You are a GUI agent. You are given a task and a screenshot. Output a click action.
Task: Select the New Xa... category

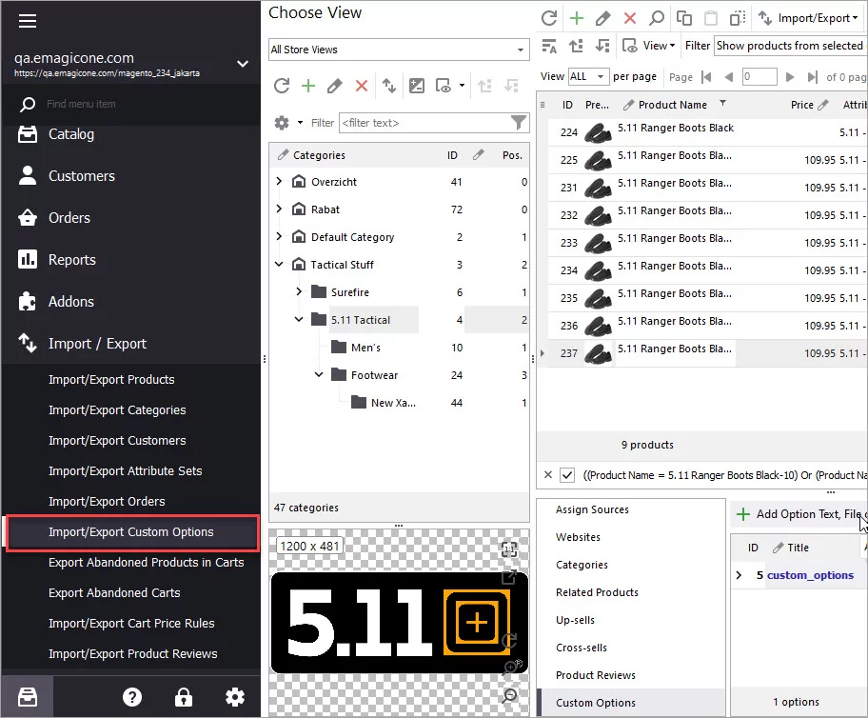[393, 403]
